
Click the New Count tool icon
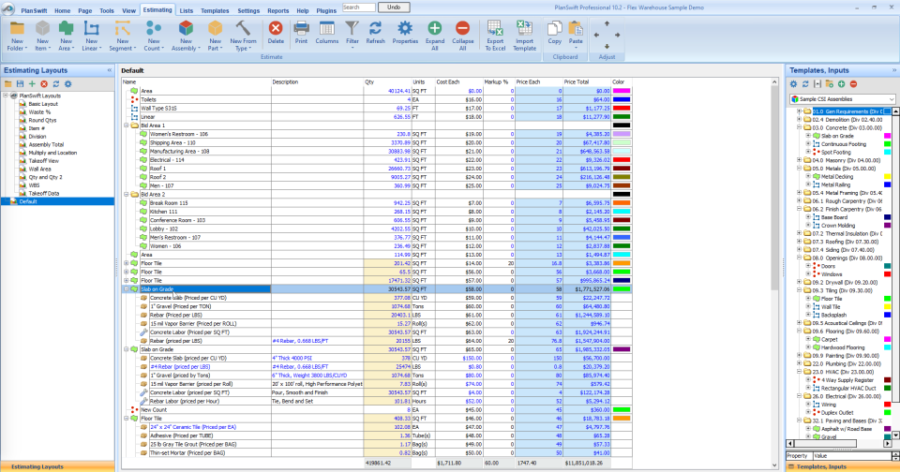[153, 29]
